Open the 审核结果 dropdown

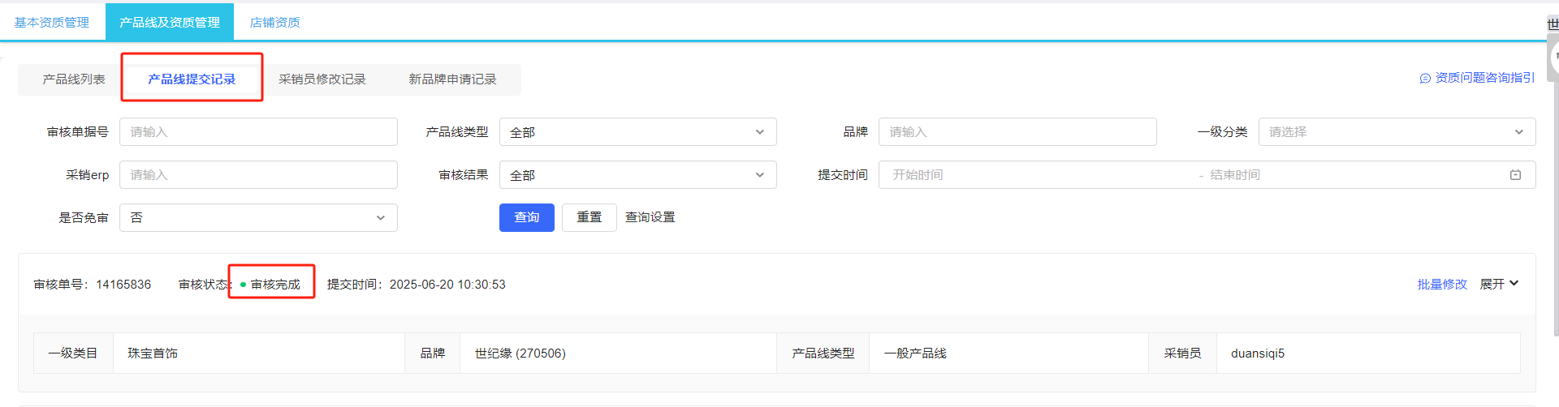coord(637,175)
